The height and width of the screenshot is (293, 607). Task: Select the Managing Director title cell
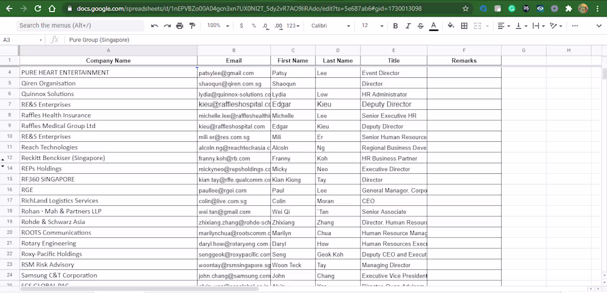[x=393, y=265]
